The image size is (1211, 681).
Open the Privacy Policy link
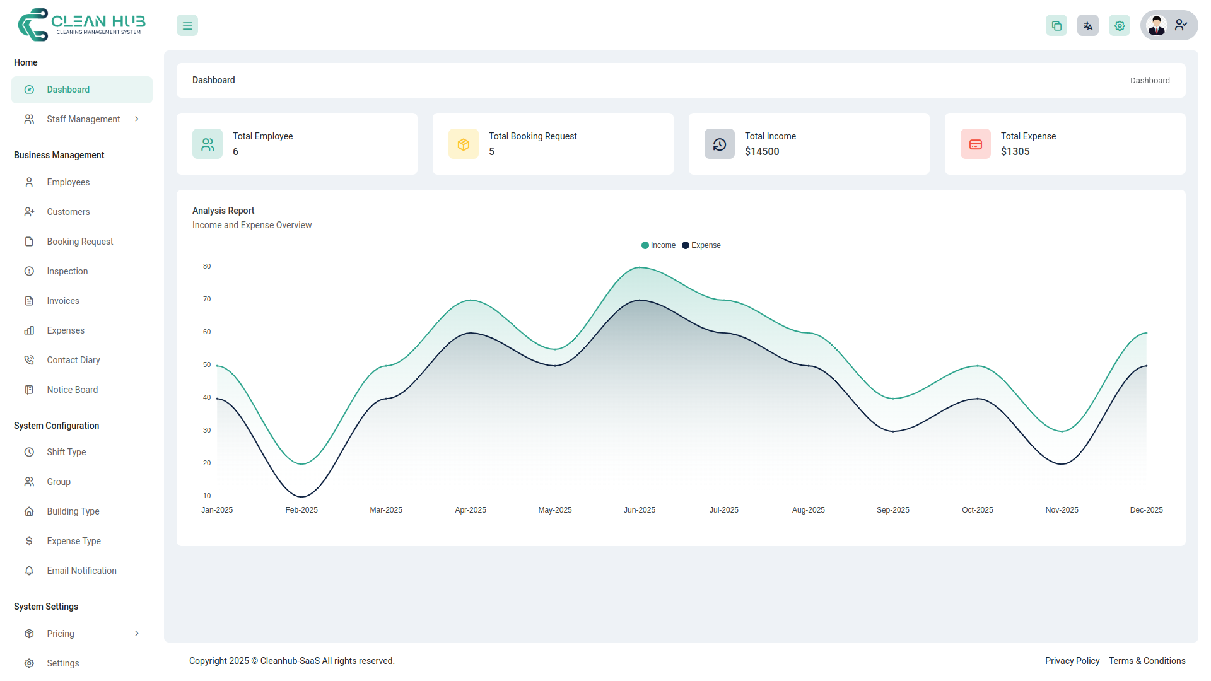pos(1072,661)
